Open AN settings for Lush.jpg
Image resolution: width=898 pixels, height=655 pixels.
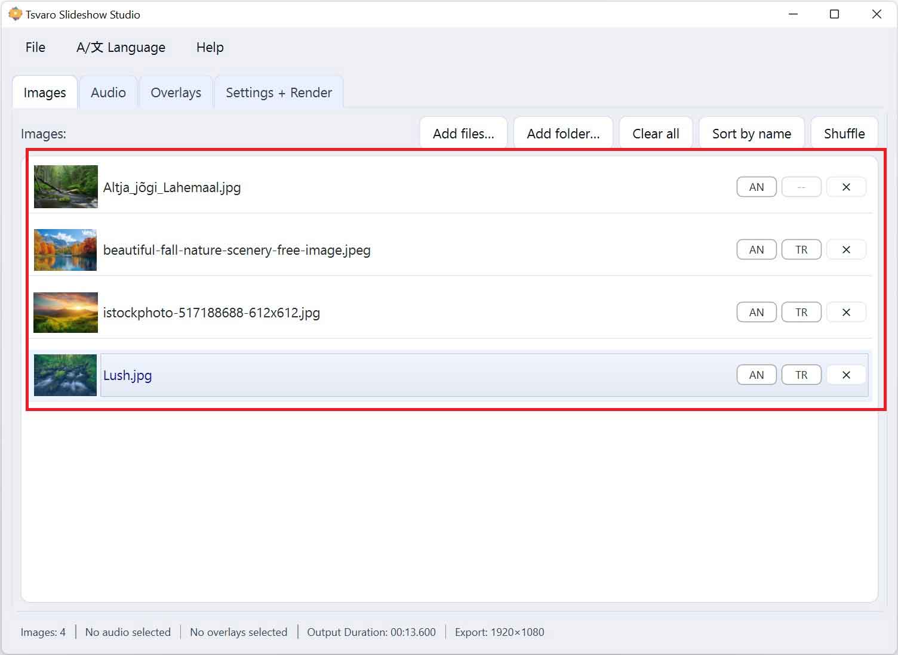click(x=756, y=375)
